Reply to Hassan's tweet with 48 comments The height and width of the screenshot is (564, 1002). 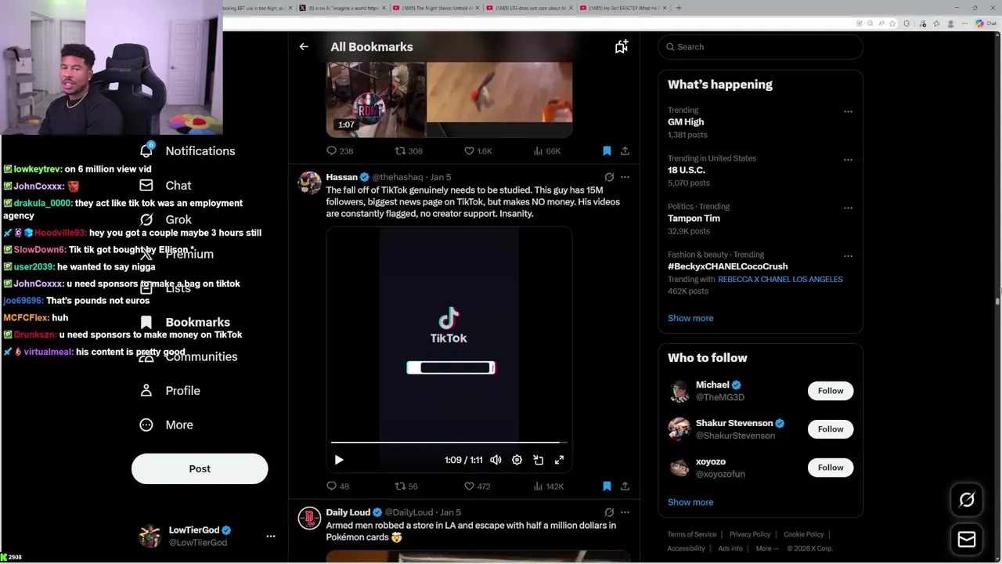click(x=338, y=486)
